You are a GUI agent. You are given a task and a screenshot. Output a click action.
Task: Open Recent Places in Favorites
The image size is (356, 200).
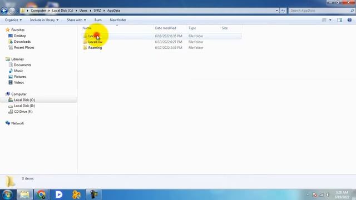pyautogui.click(x=24, y=48)
